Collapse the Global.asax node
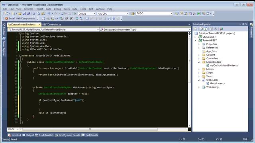Image resolution: width=255 pixels, height=143 pixels. click(199, 80)
